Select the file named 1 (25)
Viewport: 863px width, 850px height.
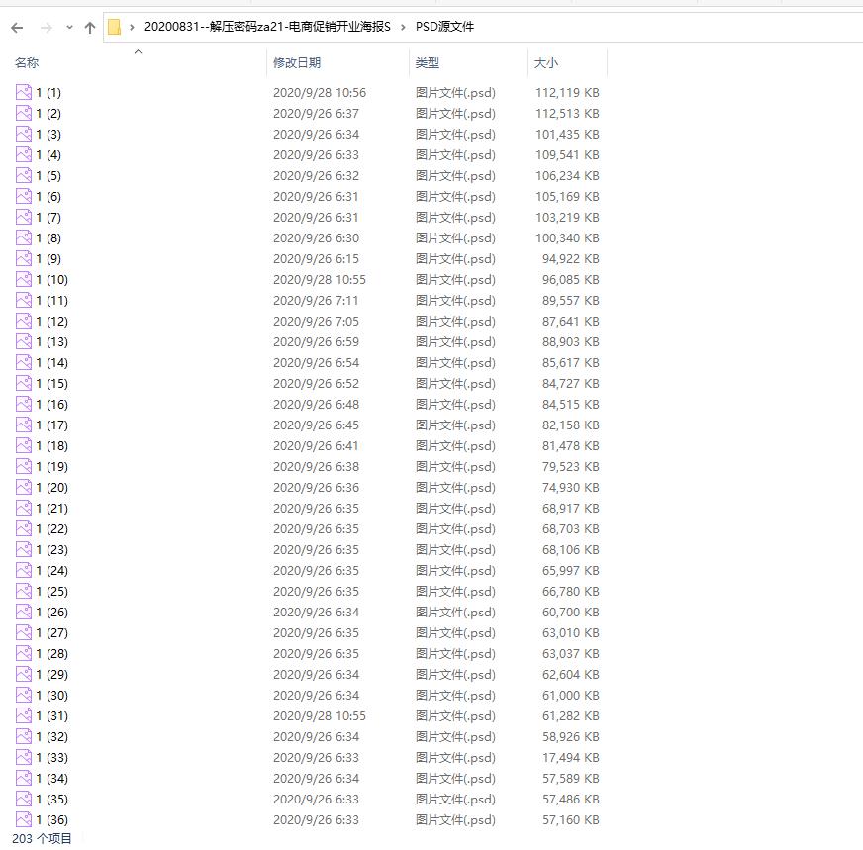[51, 592]
